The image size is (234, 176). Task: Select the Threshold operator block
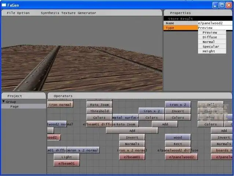click(x=99, y=111)
